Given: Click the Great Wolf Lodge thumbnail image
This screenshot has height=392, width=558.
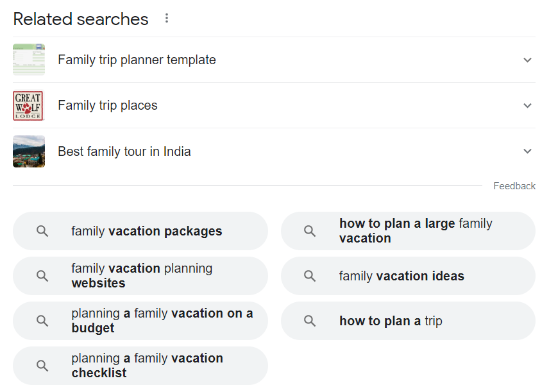Looking at the screenshot, I should [x=28, y=106].
